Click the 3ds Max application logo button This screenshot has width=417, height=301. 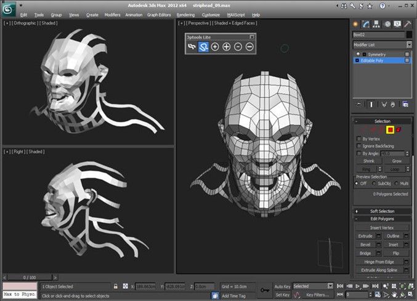9,9
